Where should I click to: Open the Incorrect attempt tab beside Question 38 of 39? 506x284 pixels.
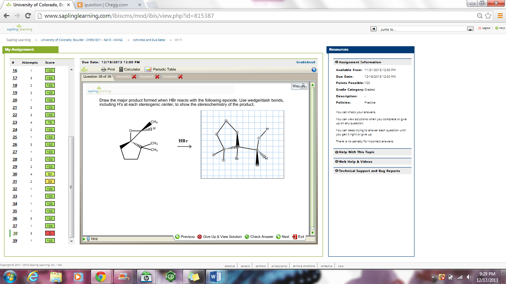pyautogui.click(x=126, y=77)
